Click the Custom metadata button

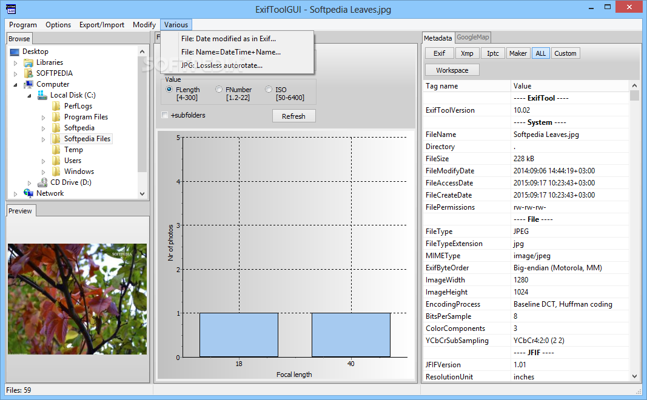point(565,53)
